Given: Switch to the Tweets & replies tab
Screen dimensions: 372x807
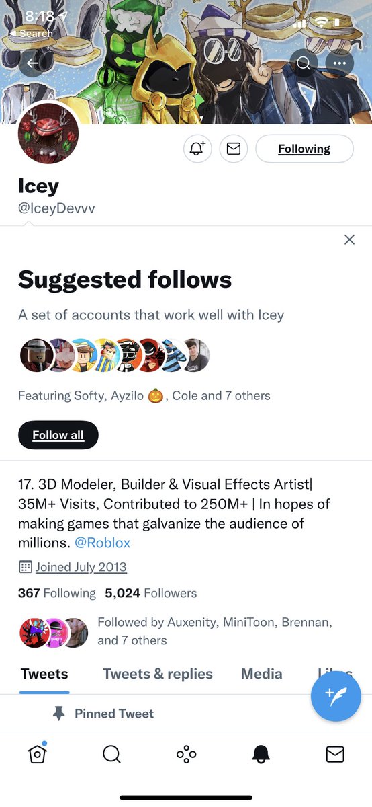Looking at the screenshot, I should [x=158, y=674].
